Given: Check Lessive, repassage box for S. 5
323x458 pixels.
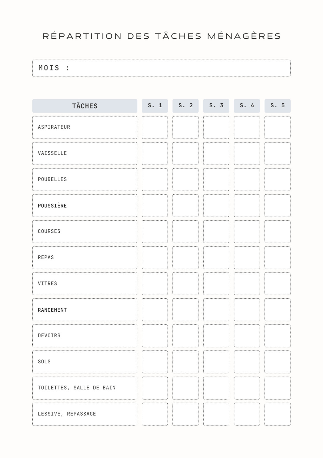Looking at the screenshot, I should [278, 414].
